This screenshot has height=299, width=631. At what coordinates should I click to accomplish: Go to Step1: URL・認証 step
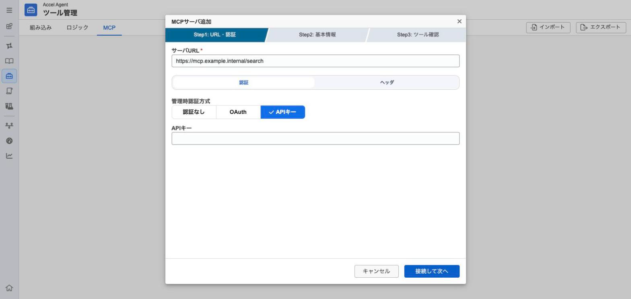215,35
